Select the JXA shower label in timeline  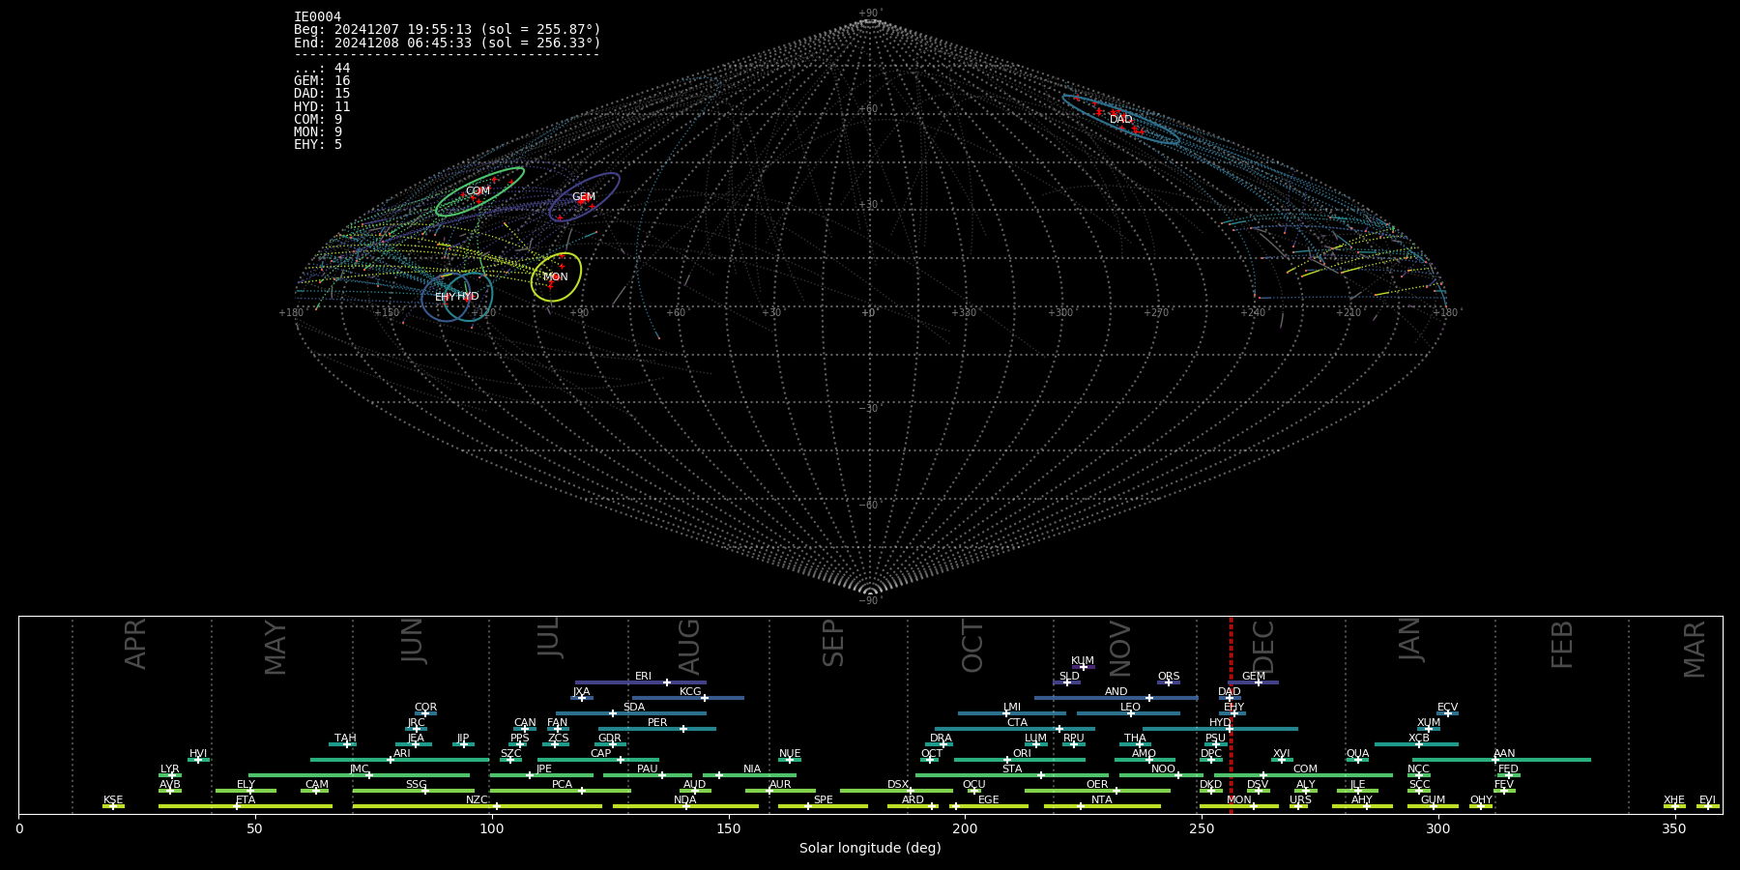tap(581, 692)
